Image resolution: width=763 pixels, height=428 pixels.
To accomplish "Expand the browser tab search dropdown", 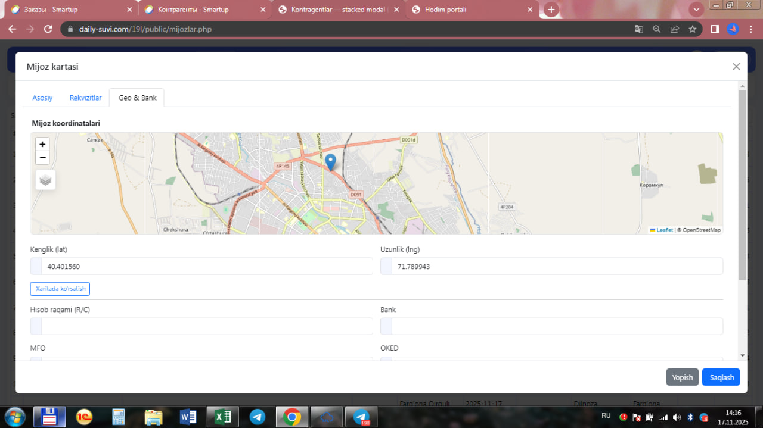I will (x=696, y=10).
